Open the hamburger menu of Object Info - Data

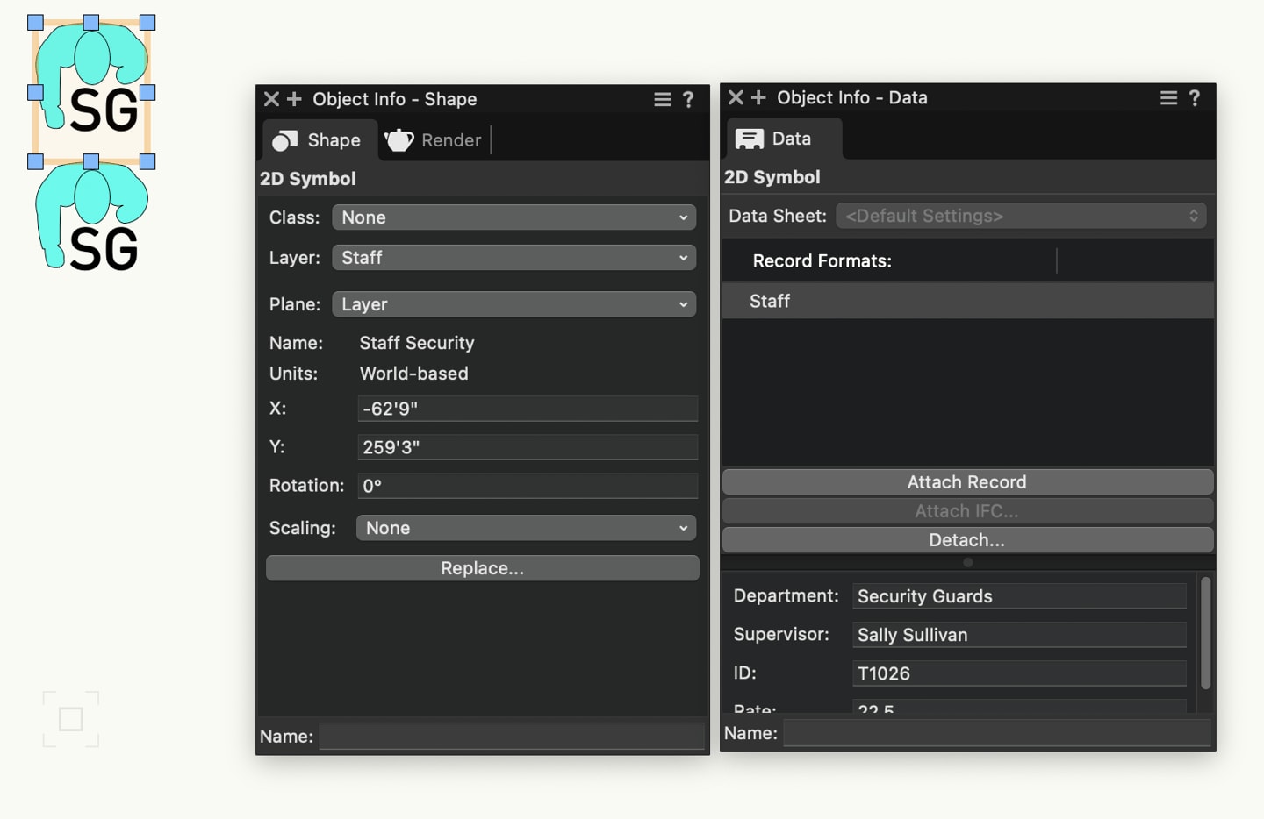1169,98
